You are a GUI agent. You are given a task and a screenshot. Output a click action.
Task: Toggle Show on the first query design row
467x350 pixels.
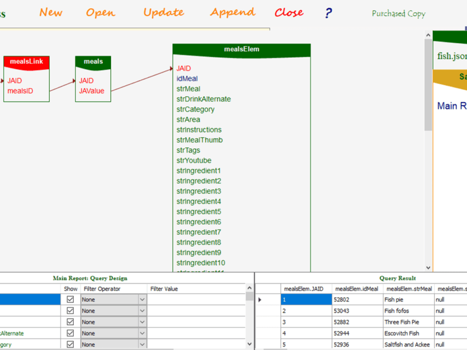coord(70,299)
